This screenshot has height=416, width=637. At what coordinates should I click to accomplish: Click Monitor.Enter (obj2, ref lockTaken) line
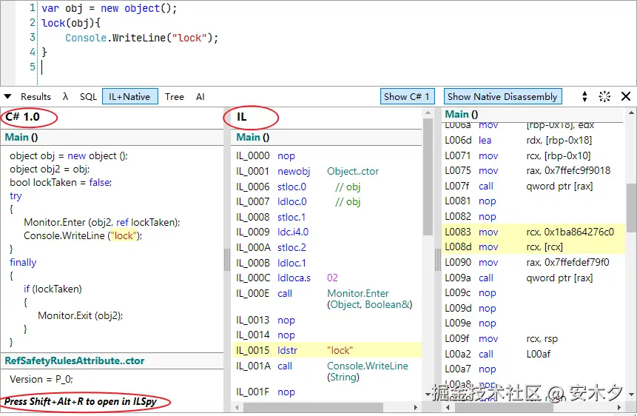point(102,223)
